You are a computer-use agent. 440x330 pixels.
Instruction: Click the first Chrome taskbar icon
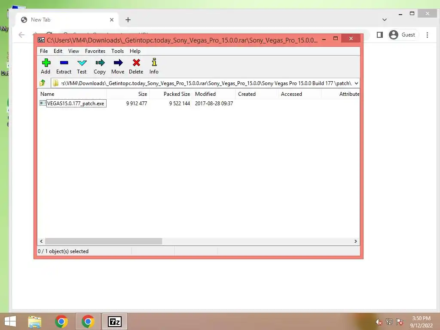point(61,321)
